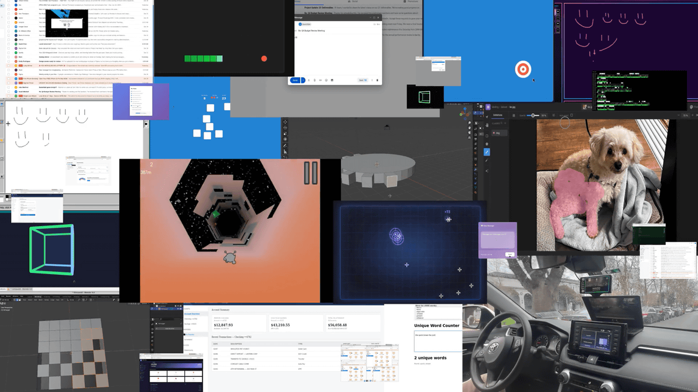
Task: Click the paperclip attachment icon in compose window
Action: 315,80
